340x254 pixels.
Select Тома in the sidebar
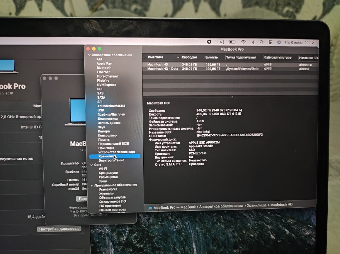(103, 181)
